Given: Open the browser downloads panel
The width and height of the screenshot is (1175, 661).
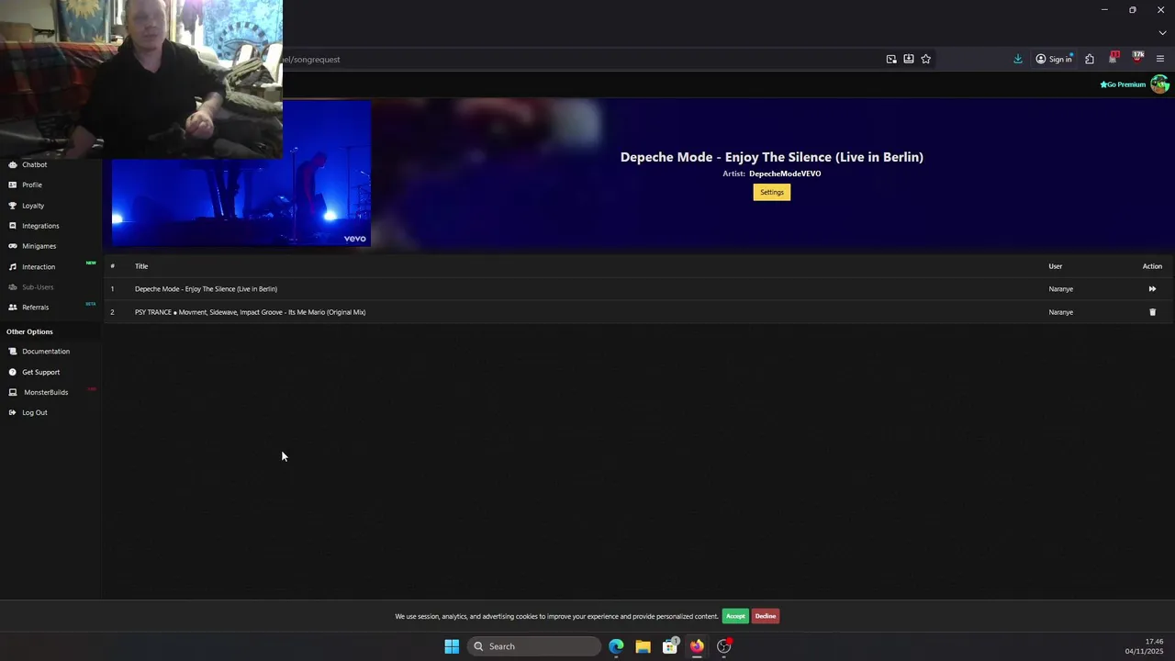Looking at the screenshot, I should click(1018, 59).
